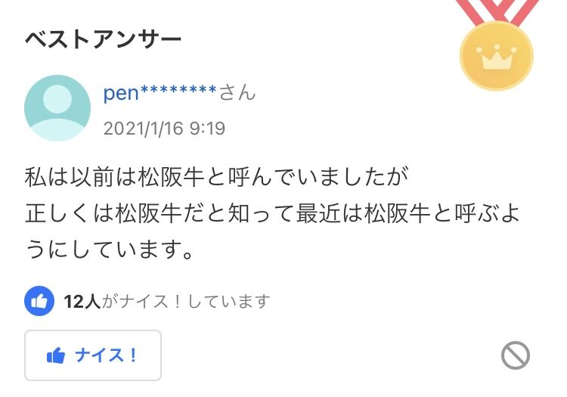Viewport: 567px width, 397px height.
Task: Click the white crown symbol on medal
Action: pyautogui.click(x=497, y=57)
